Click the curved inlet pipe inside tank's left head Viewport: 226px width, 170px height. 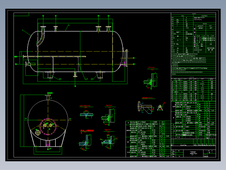click(41, 37)
